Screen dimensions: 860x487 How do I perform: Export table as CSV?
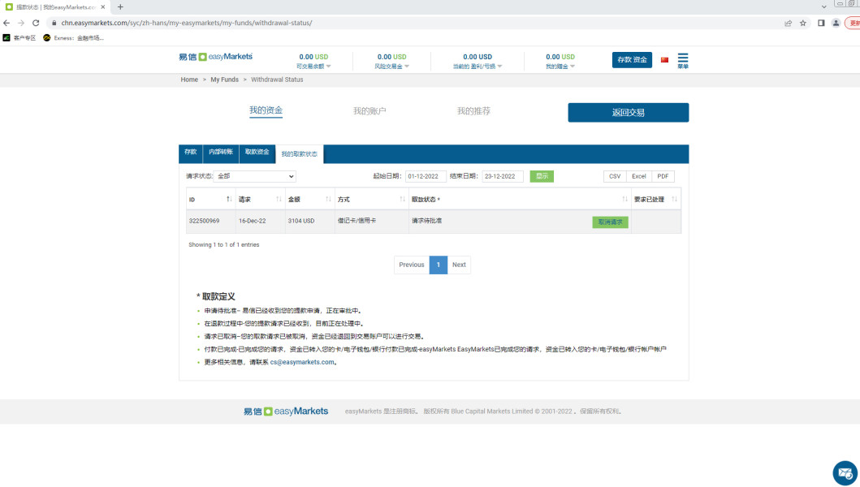pyautogui.click(x=615, y=176)
